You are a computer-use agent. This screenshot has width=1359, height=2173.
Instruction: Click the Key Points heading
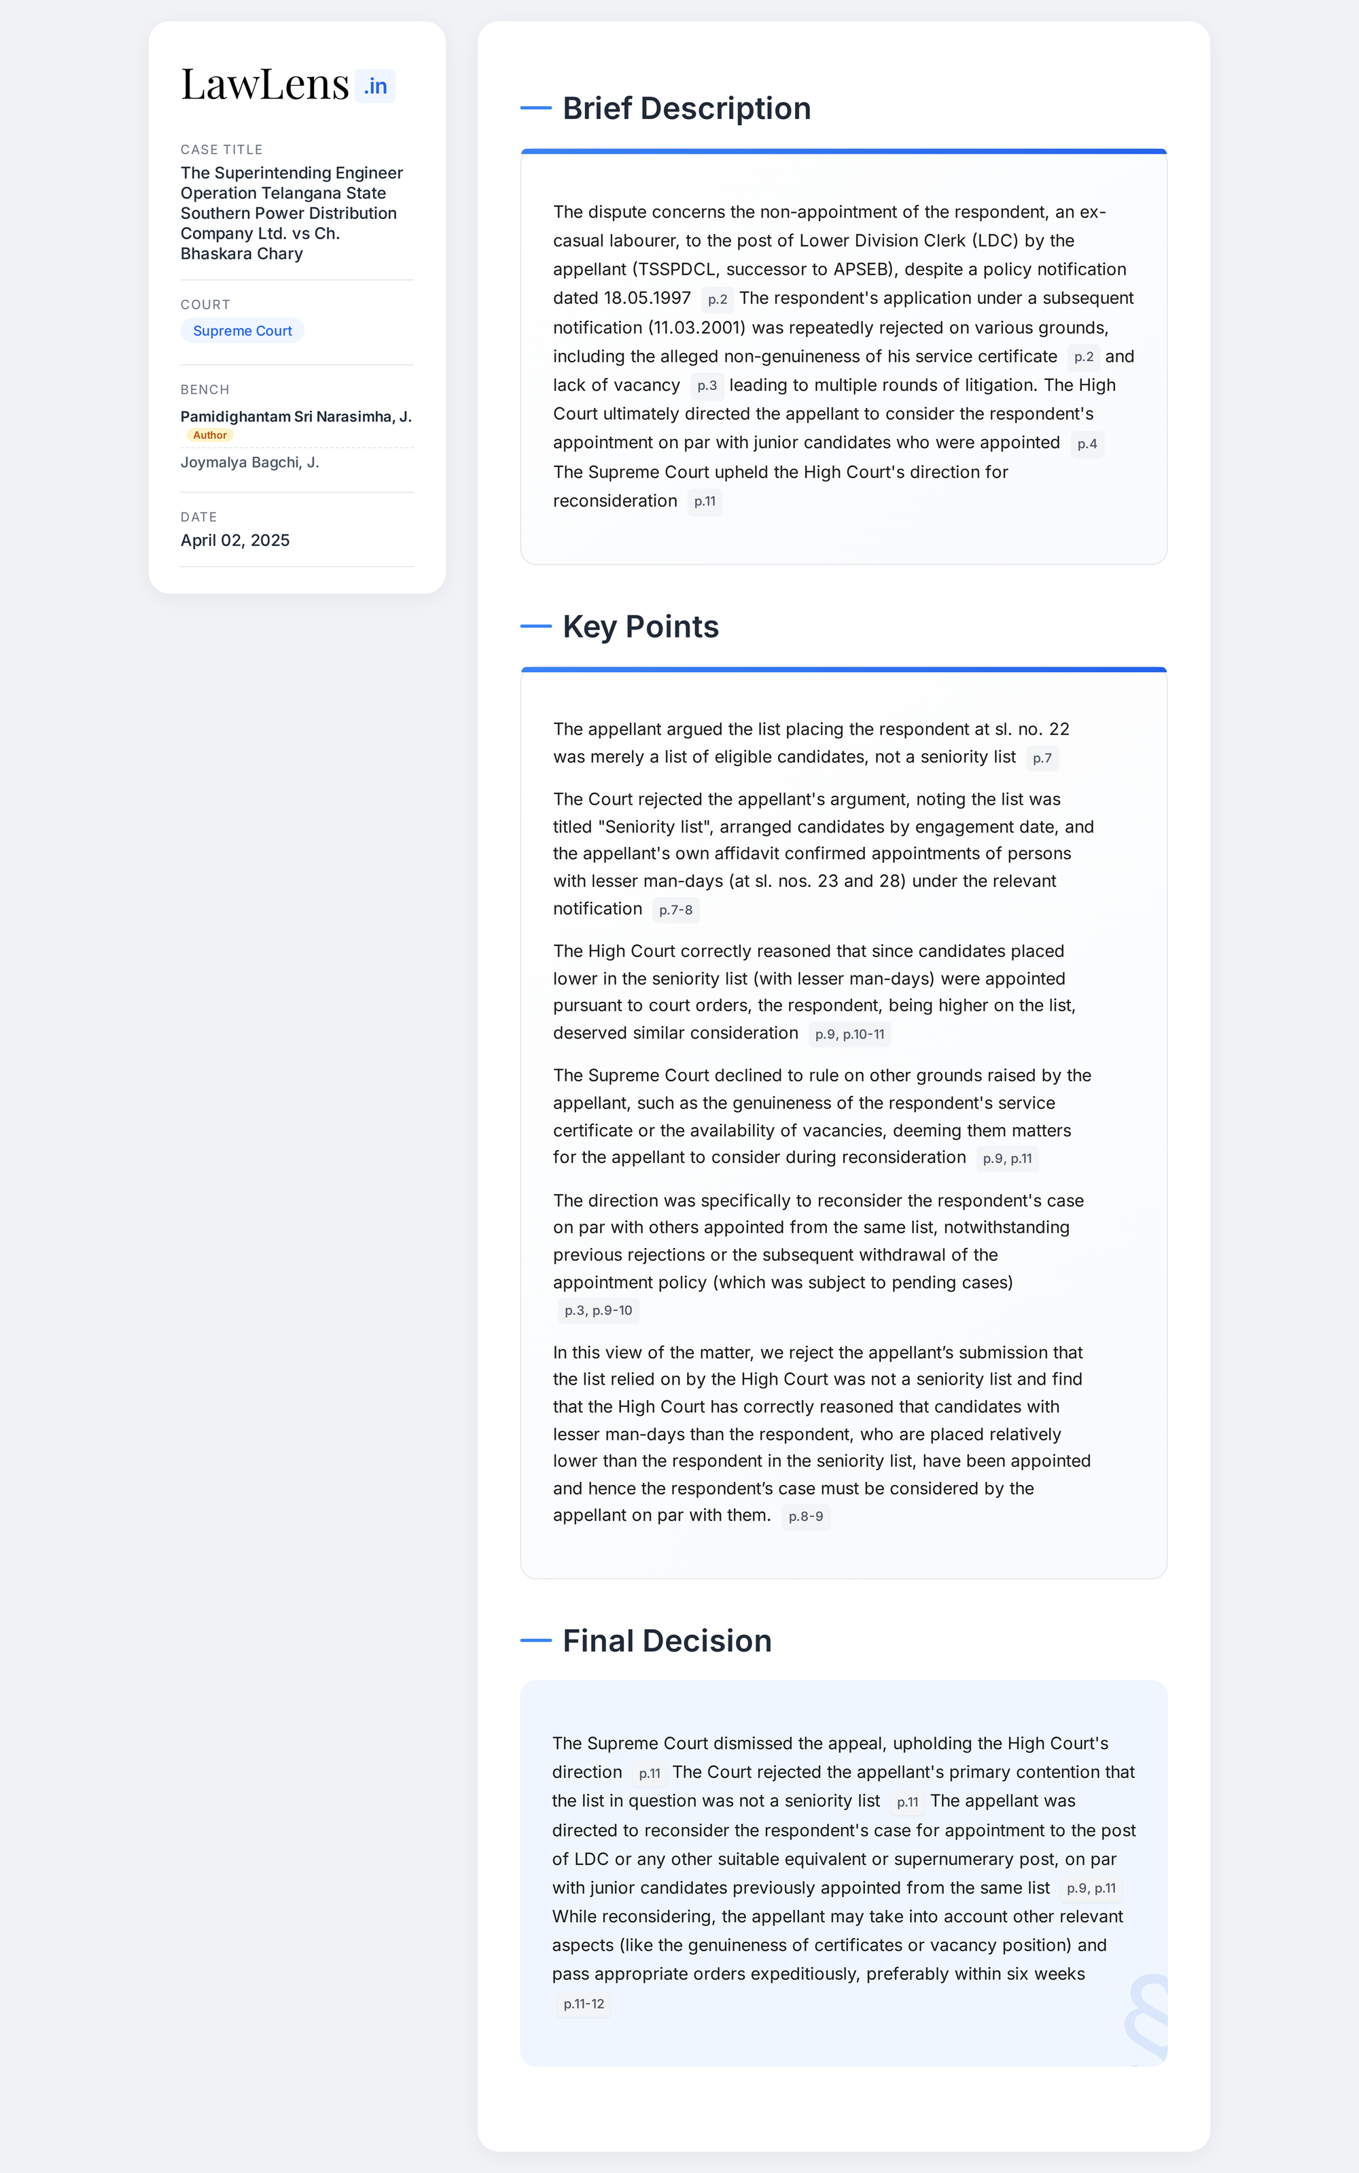pyautogui.click(x=640, y=627)
